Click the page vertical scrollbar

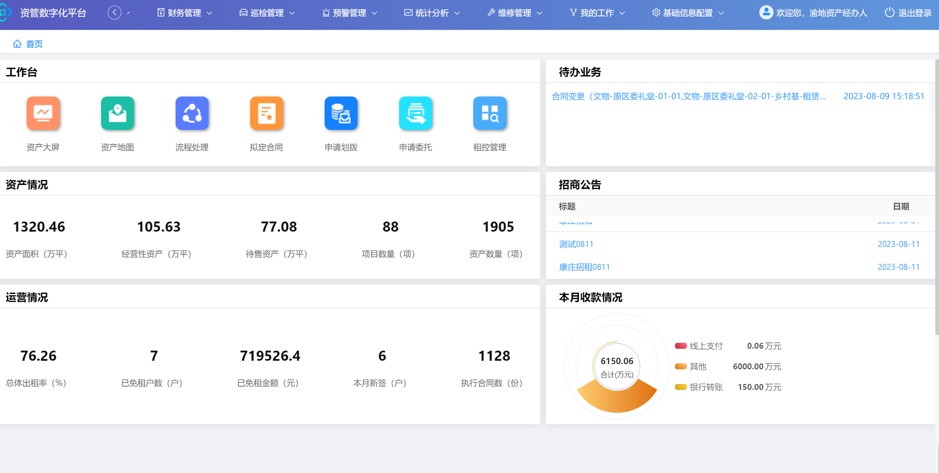pyautogui.click(x=937, y=197)
